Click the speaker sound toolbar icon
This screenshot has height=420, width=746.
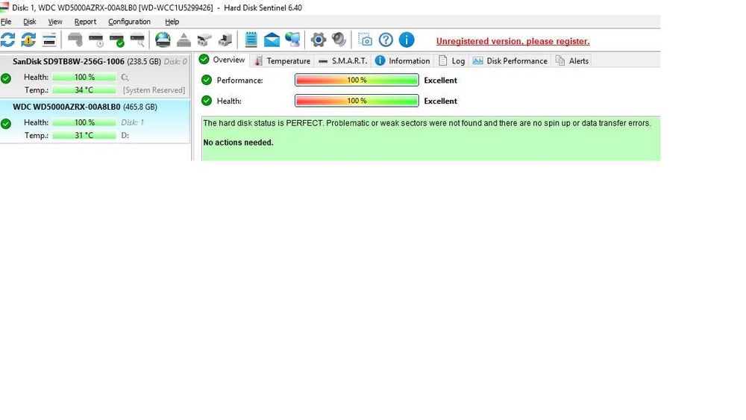click(x=339, y=40)
